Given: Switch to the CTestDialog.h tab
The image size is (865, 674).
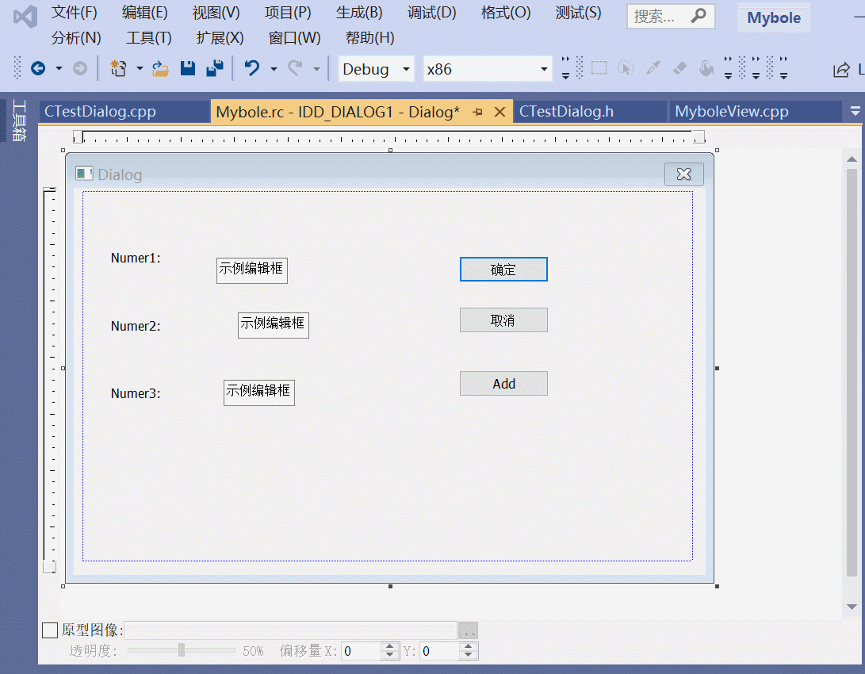Looking at the screenshot, I should pos(567,112).
